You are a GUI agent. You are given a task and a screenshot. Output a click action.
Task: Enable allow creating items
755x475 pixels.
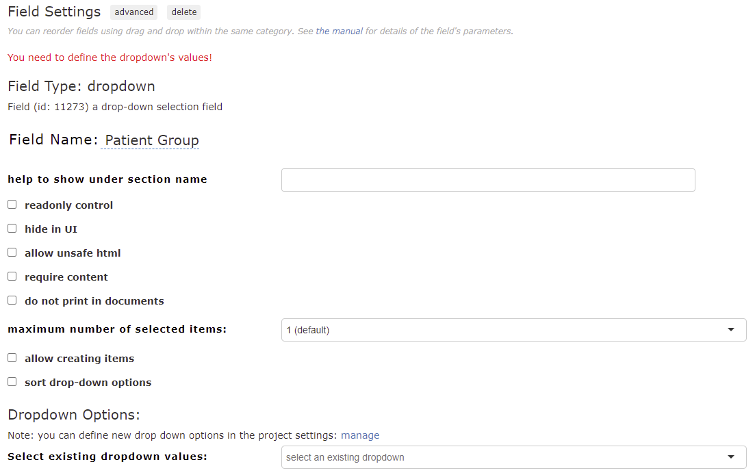(12, 358)
